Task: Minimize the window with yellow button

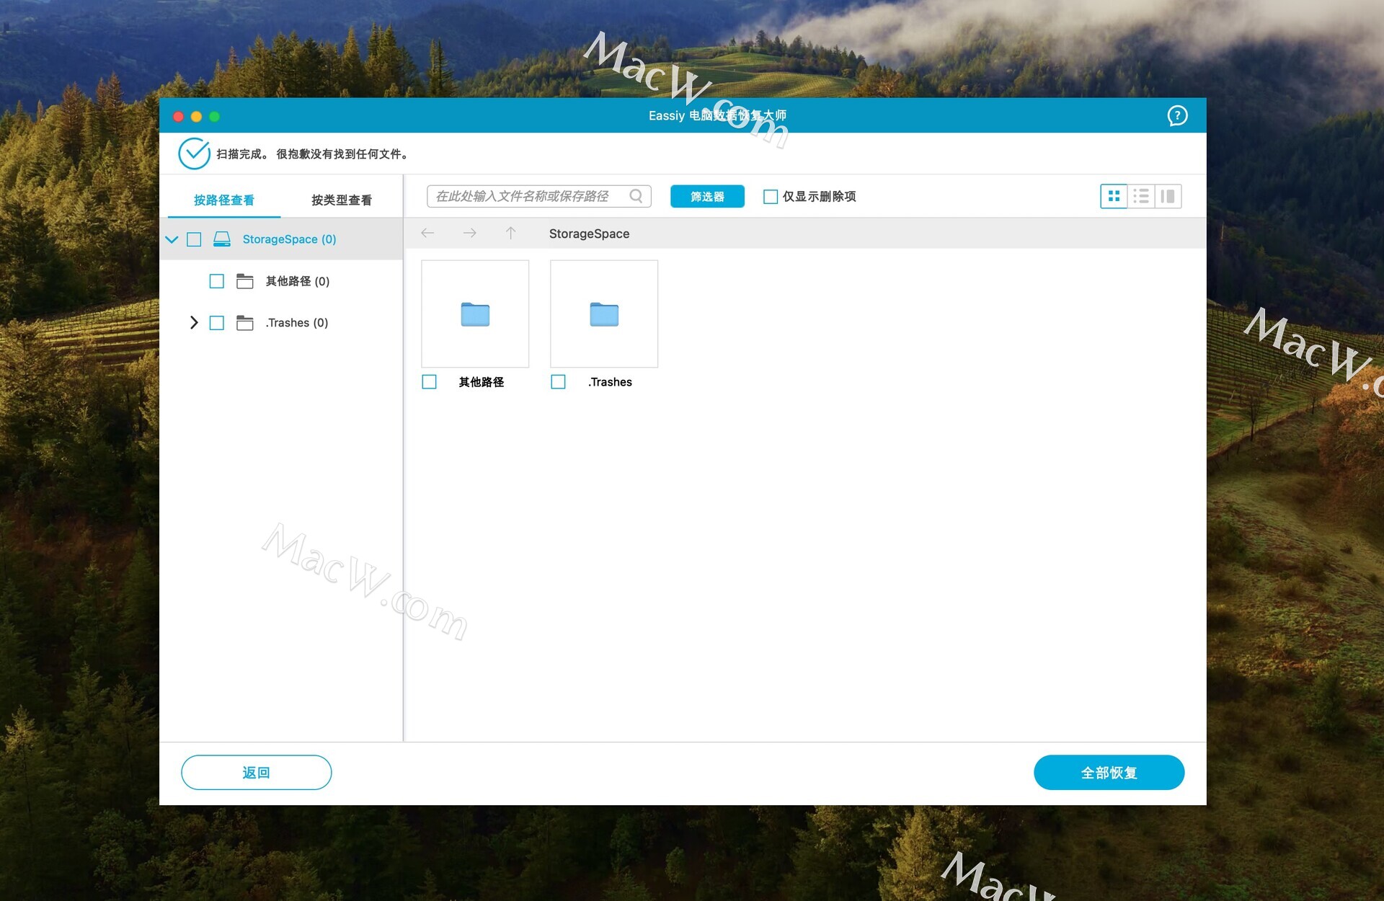Action: coord(196,116)
